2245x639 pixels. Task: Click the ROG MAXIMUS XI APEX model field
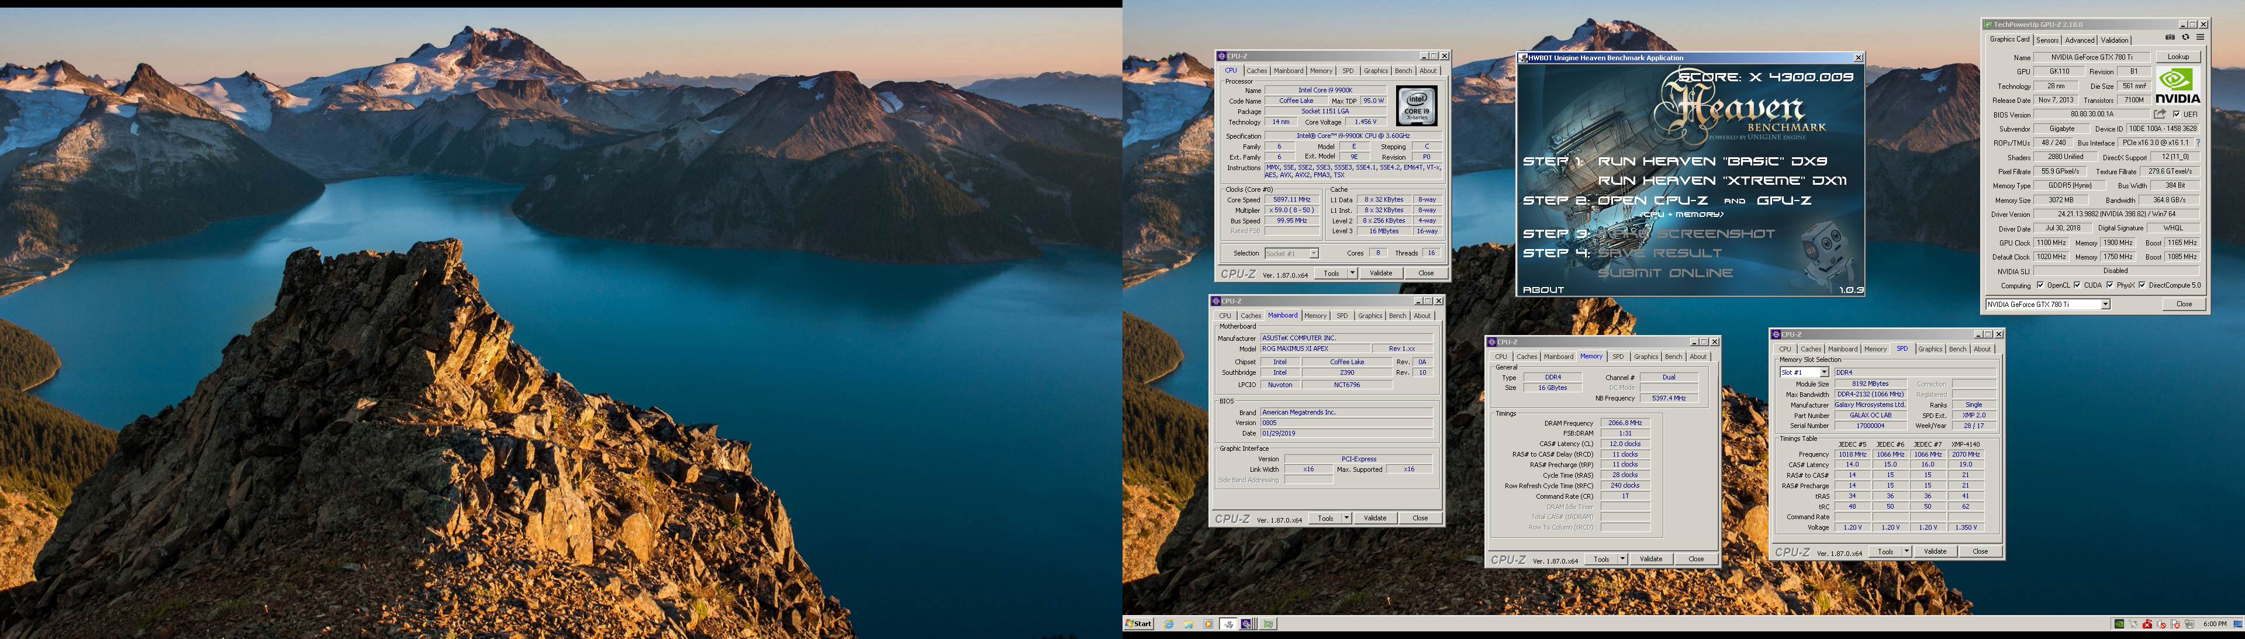coord(1315,348)
